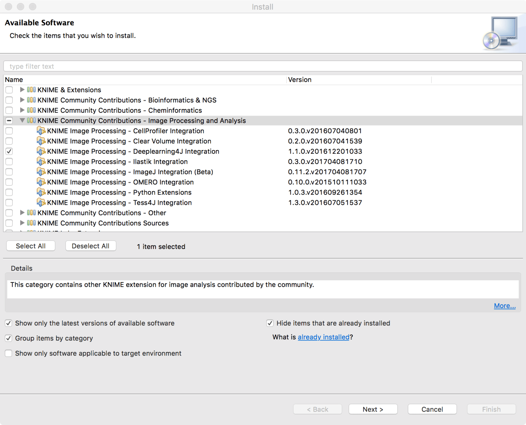Check the ImageJ Integration (Beta) checkbox
The width and height of the screenshot is (526, 425).
(9, 172)
